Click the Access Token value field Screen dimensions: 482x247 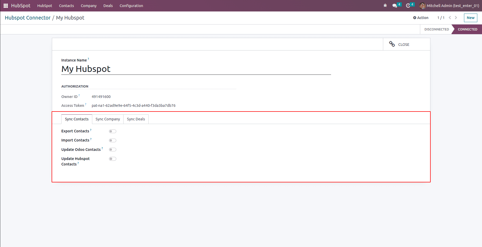coord(133,106)
